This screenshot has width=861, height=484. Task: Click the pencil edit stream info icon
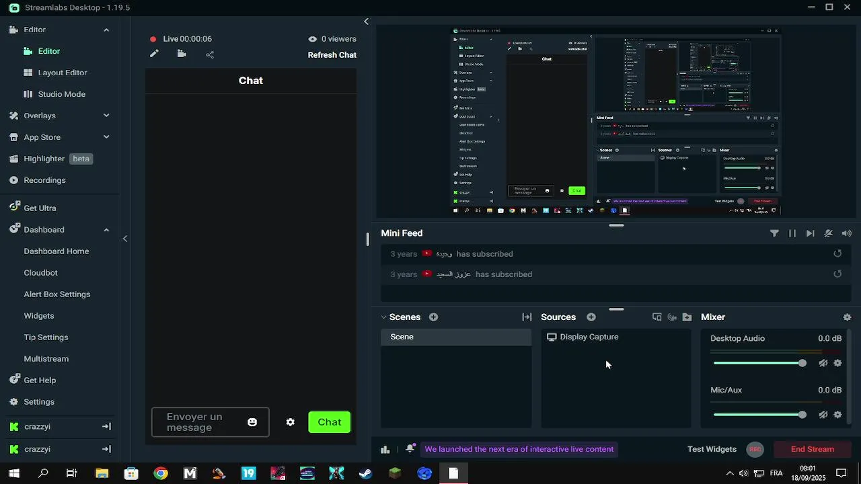(x=154, y=54)
